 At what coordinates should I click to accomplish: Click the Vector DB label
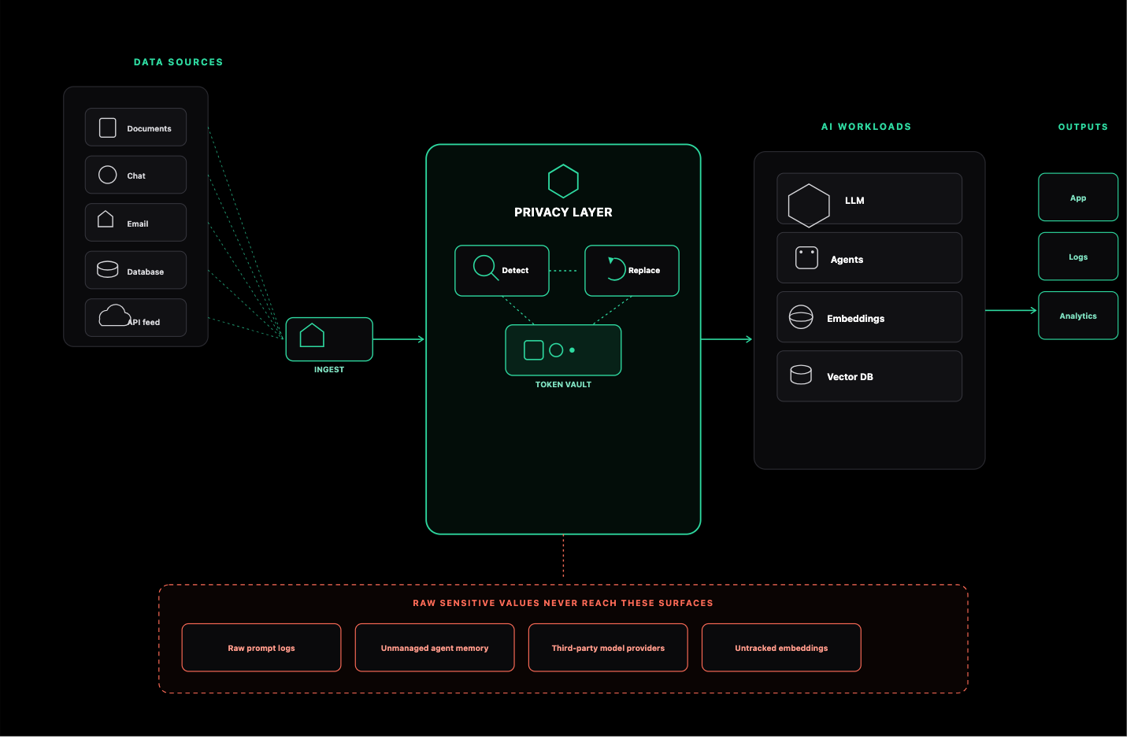point(850,377)
